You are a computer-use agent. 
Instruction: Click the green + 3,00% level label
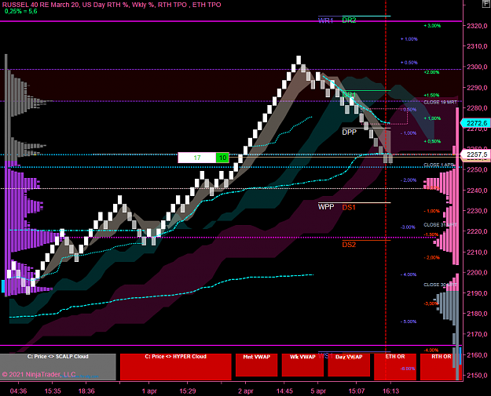[432, 26]
